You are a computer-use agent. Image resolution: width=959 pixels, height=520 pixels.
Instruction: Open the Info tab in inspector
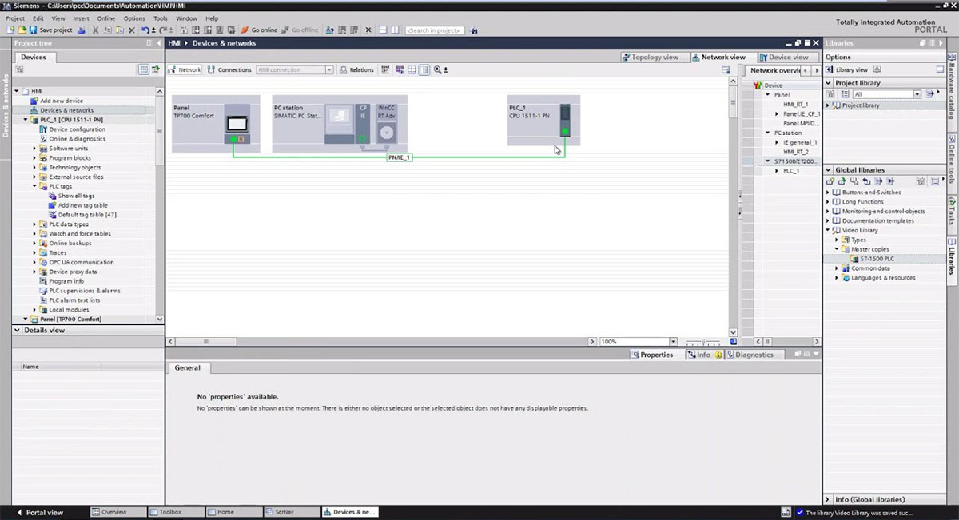[703, 355]
